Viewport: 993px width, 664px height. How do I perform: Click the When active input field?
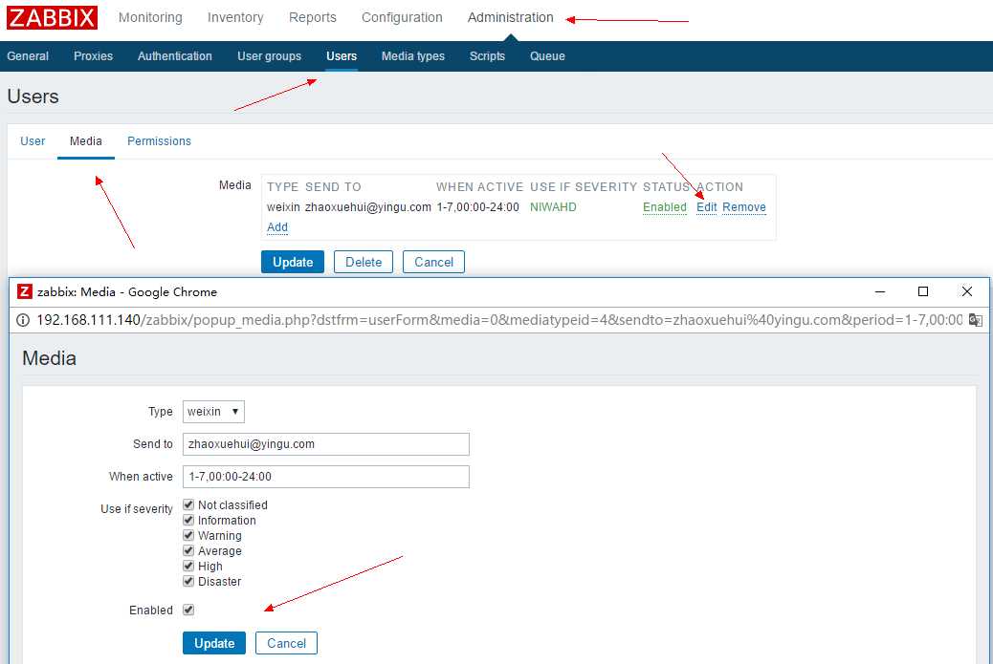pos(326,477)
